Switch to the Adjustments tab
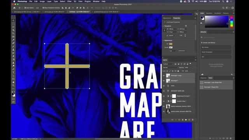The width and height of the screenshot is (249, 140). point(167,18)
